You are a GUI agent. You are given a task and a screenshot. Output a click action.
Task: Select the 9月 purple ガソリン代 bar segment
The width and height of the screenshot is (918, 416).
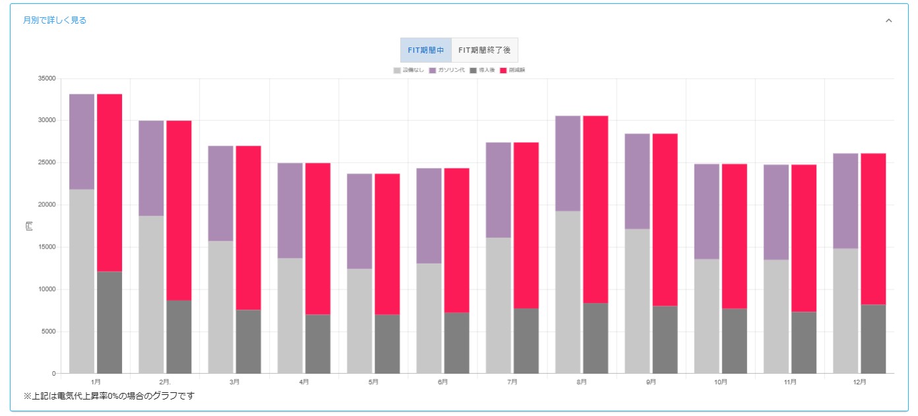638,181
